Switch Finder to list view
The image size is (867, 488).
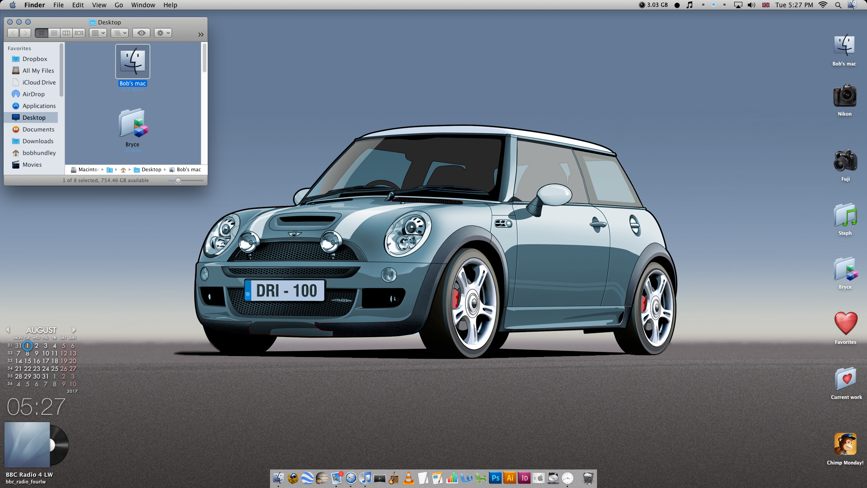tap(54, 33)
